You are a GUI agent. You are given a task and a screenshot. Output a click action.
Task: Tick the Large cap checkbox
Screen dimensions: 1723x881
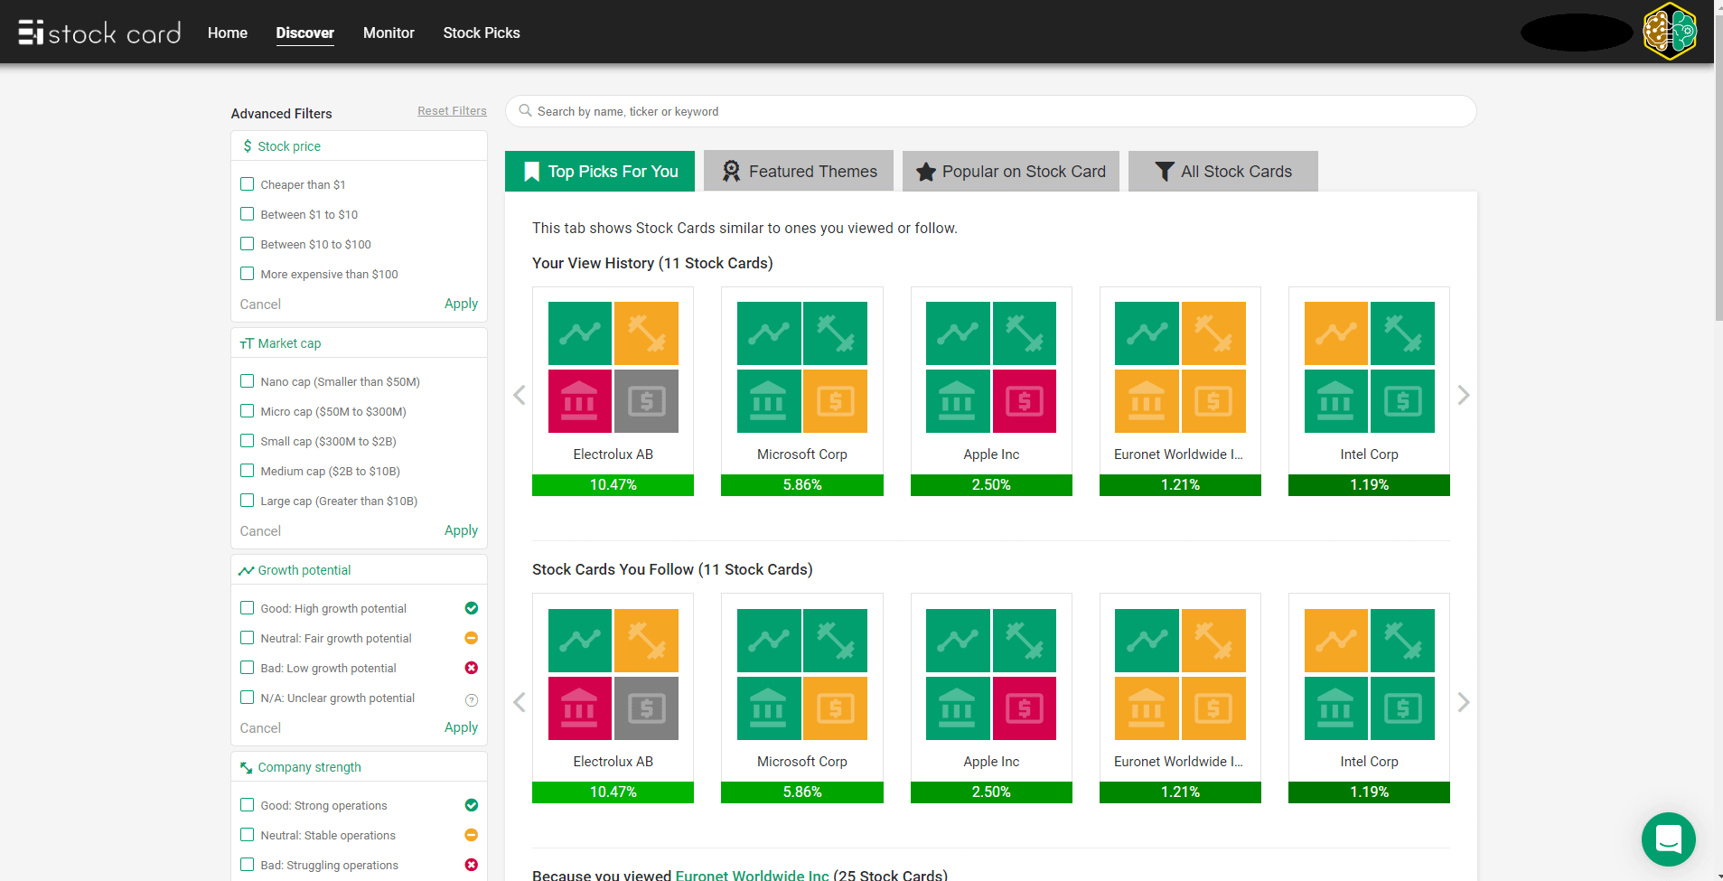(x=247, y=501)
